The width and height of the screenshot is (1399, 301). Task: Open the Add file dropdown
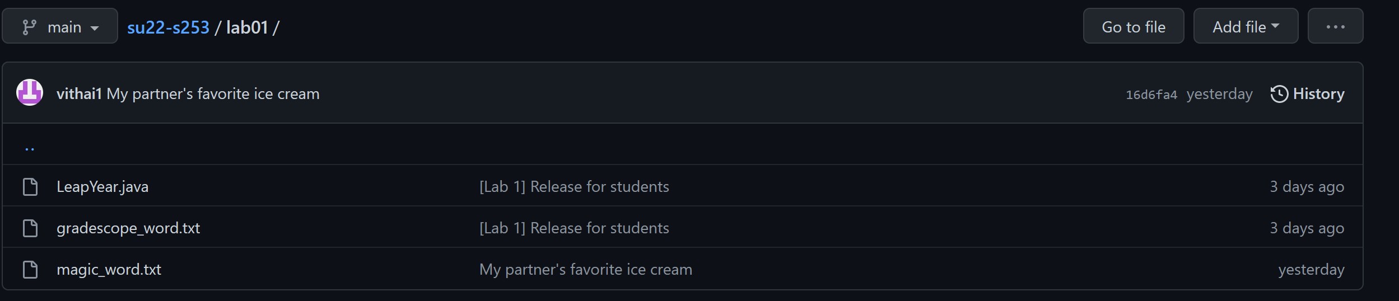(x=1246, y=27)
